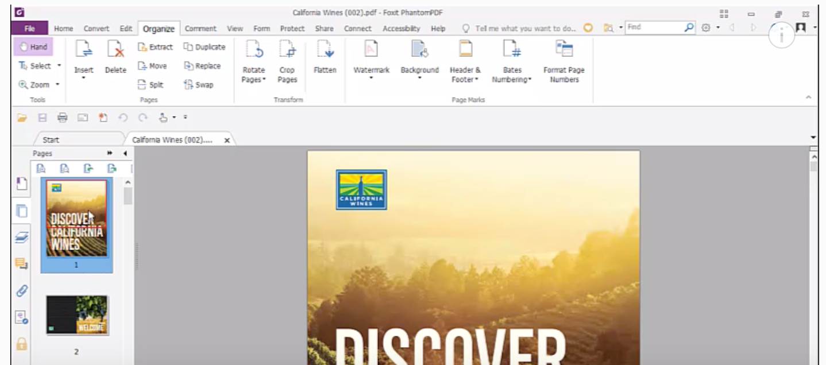Close the California Wines document tab
Viewport: 826px width, 365px height.
[x=227, y=141]
